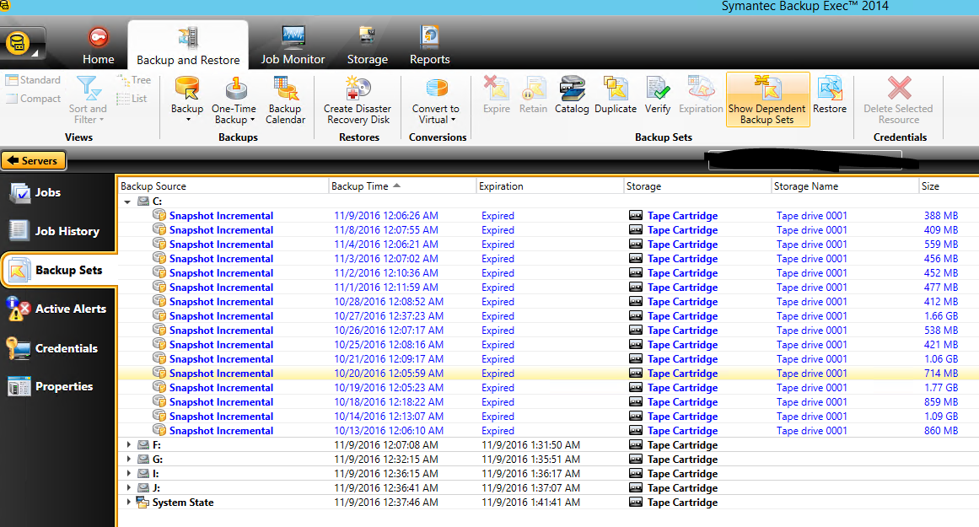
Task: Select the 10/27/2016 Snapshot Incremental row
Action: point(221,316)
